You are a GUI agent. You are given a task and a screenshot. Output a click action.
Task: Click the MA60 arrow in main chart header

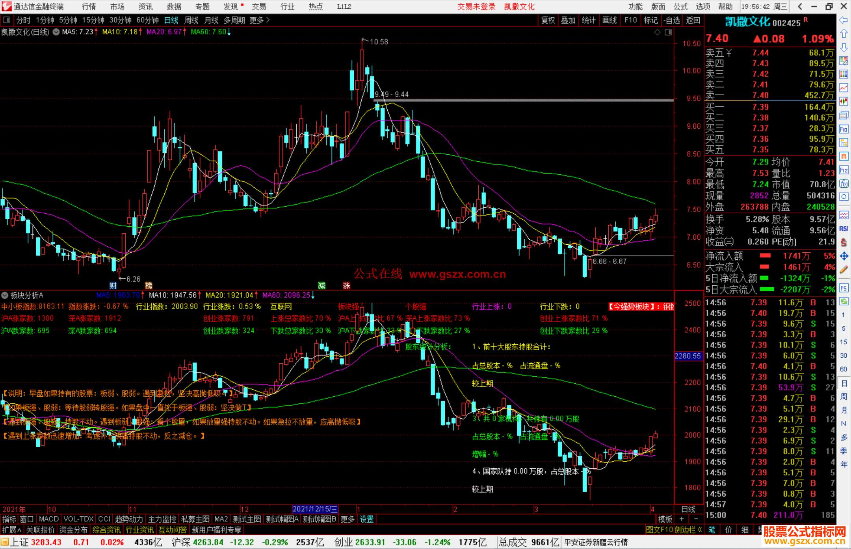pos(229,32)
